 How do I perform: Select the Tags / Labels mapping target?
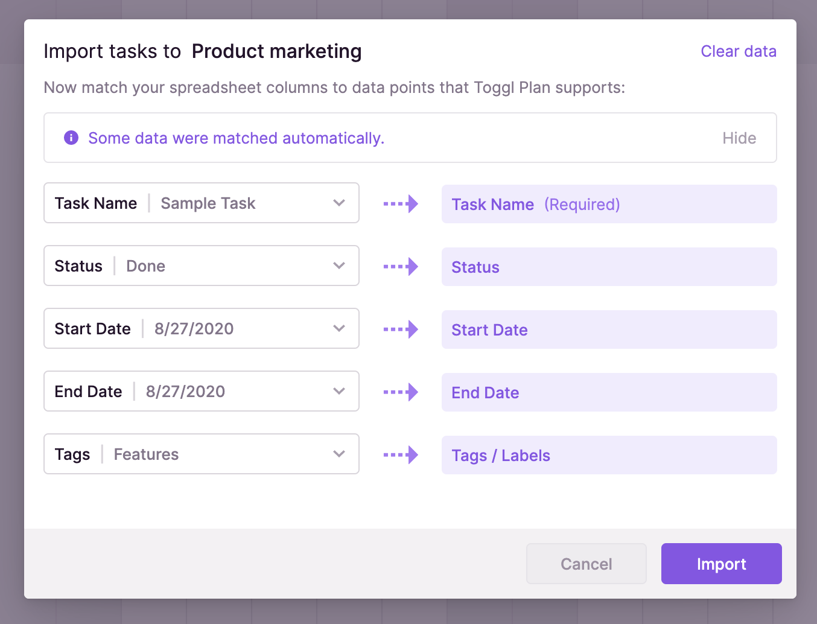click(609, 455)
